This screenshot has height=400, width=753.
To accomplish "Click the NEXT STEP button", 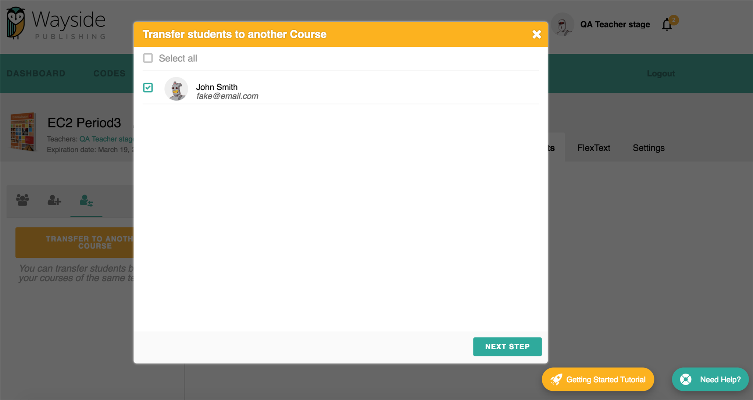I will pos(507,346).
